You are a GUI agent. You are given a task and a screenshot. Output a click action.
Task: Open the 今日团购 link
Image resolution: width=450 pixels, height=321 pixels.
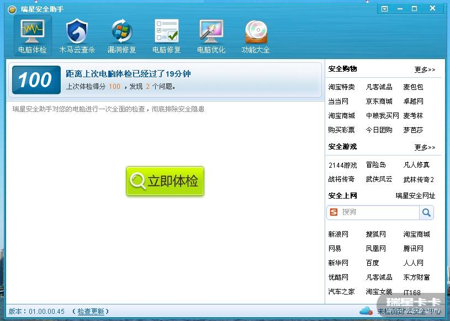click(x=379, y=130)
